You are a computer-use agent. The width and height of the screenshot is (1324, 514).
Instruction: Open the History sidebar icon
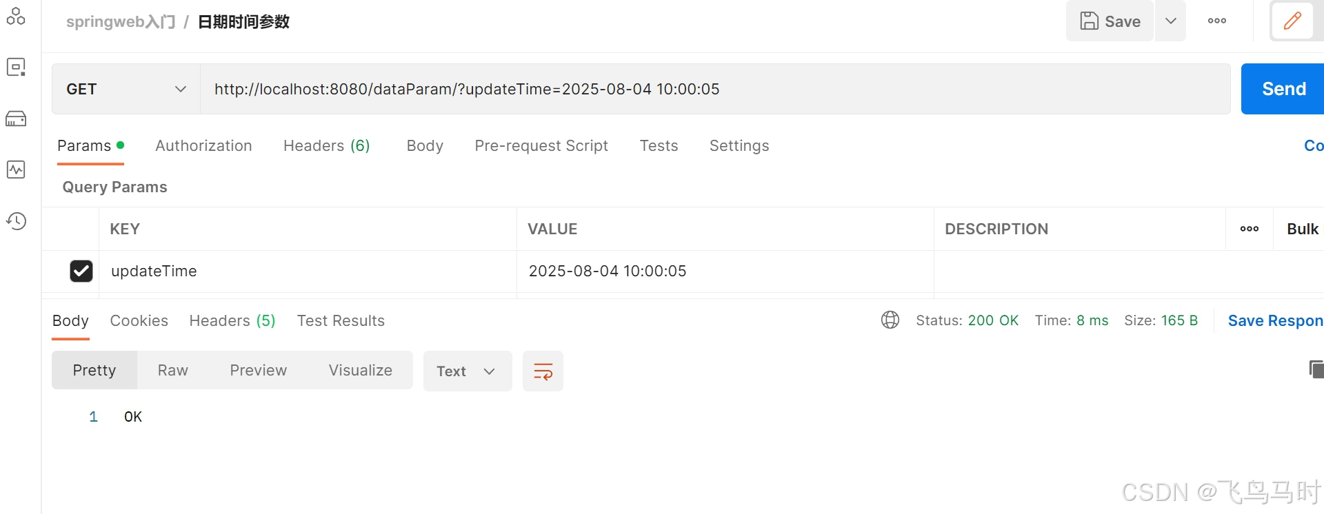point(16,221)
